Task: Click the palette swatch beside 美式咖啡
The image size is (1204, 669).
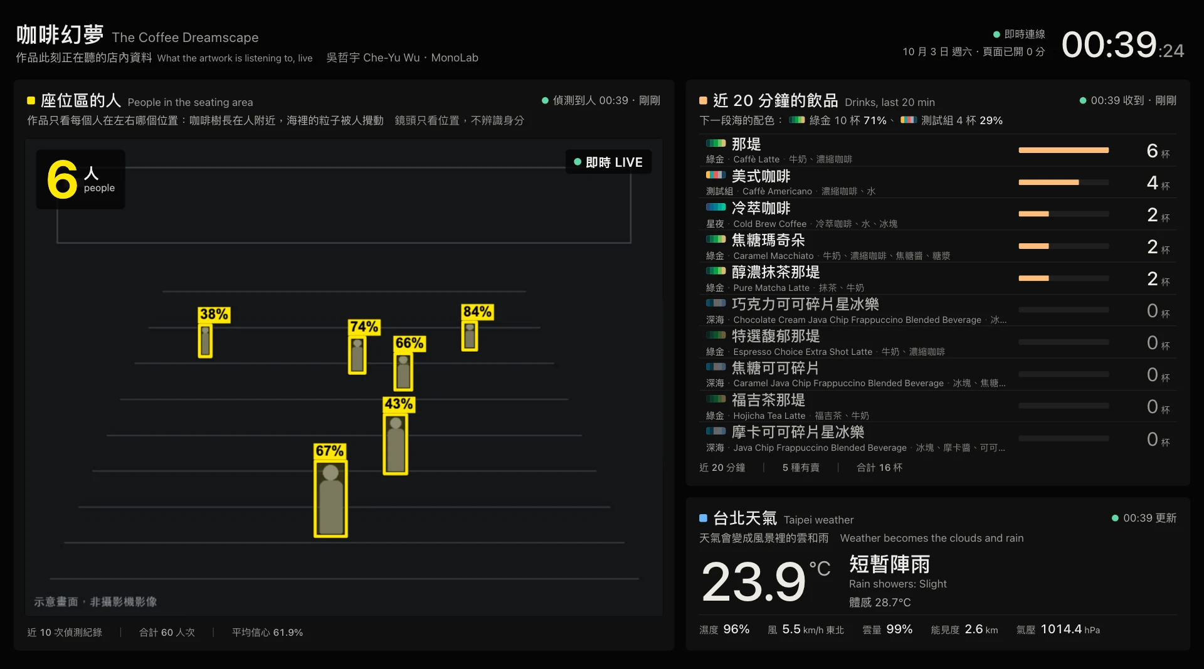Action: click(716, 175)
